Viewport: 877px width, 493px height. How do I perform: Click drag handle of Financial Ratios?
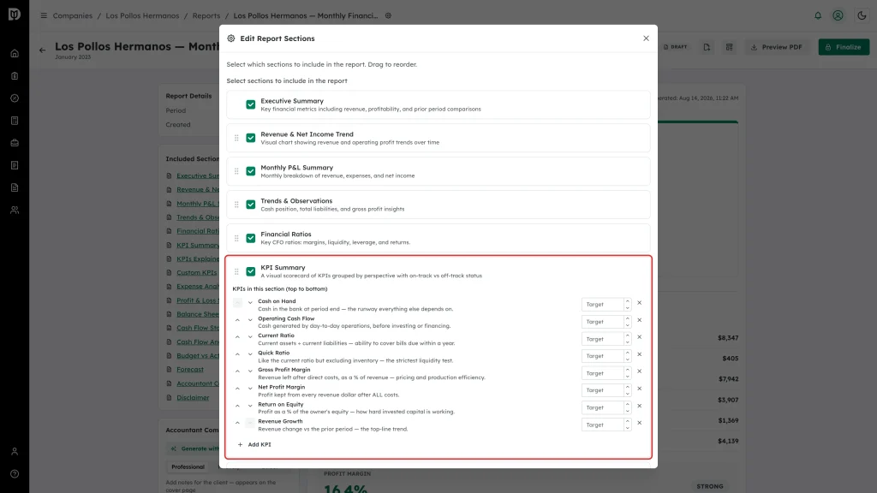236,238
